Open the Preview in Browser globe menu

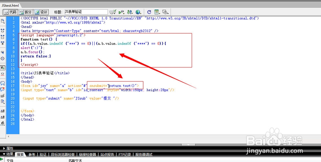139,12
